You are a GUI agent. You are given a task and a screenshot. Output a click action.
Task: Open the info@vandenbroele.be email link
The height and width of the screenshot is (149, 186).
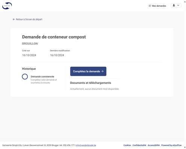(86, 145)
